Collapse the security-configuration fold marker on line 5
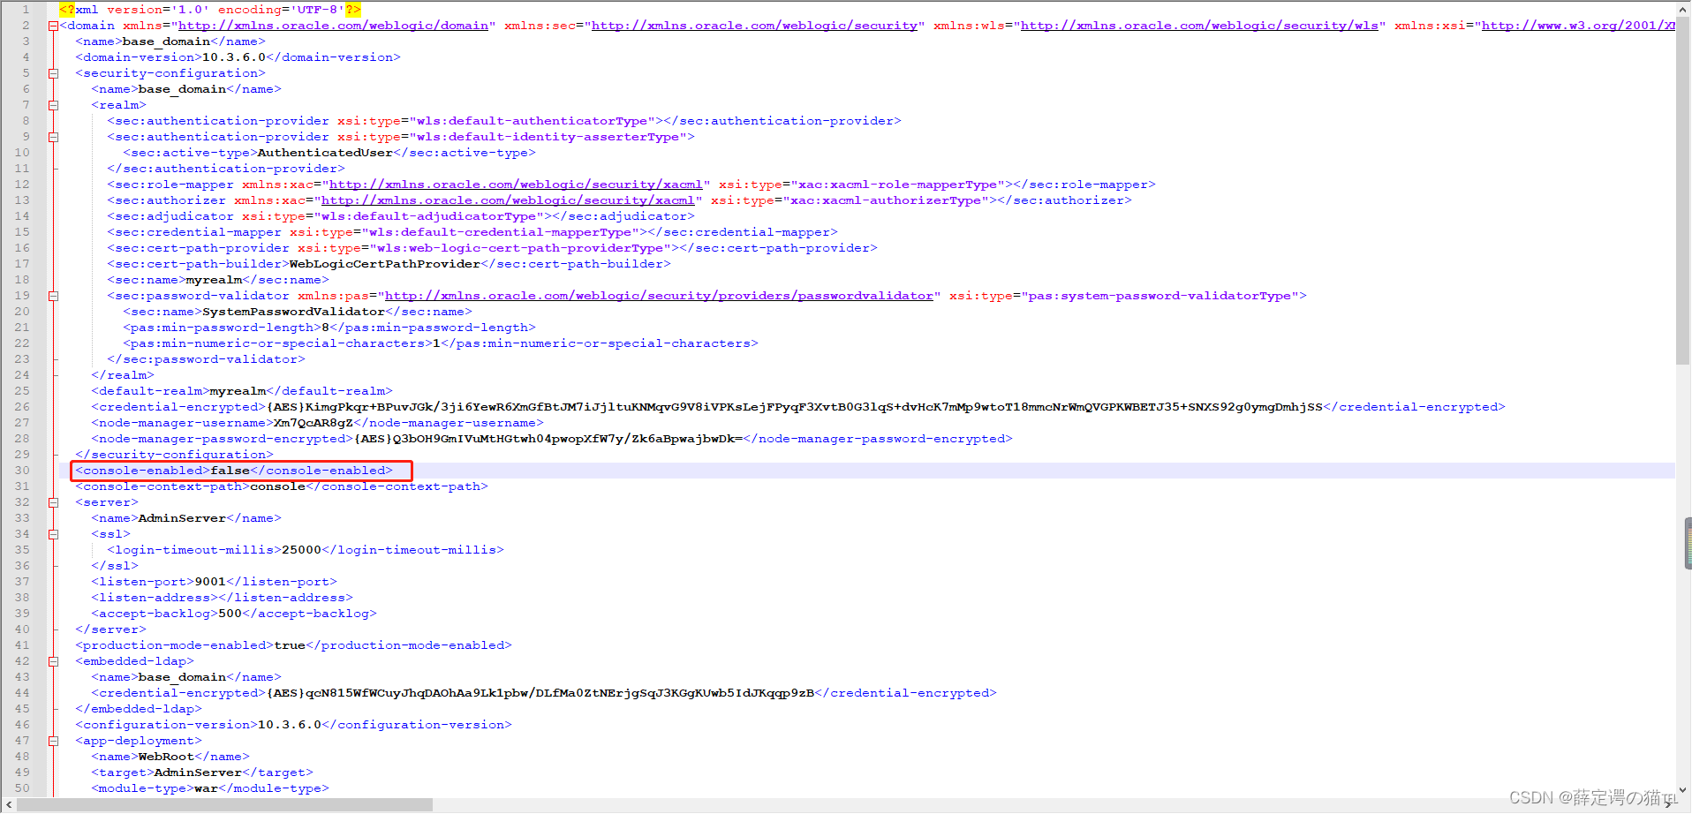This screenshot has height=814, width=1692. pos(53,73)
